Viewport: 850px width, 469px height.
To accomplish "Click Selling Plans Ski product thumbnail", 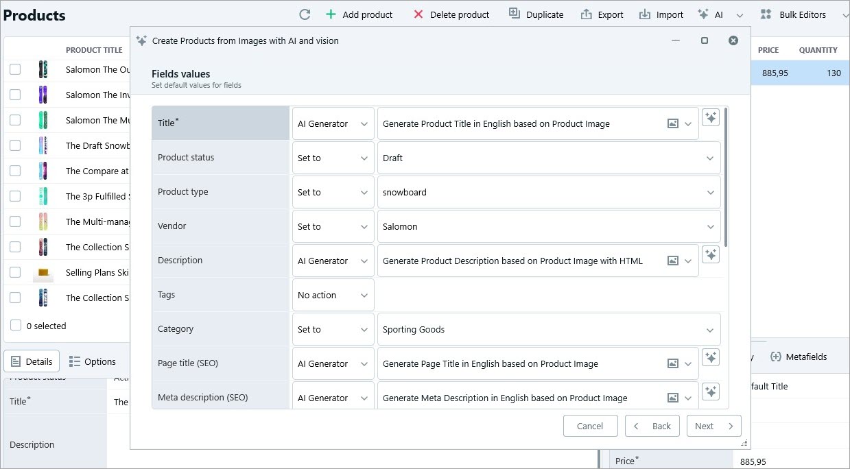I will (x=43, y=273).
